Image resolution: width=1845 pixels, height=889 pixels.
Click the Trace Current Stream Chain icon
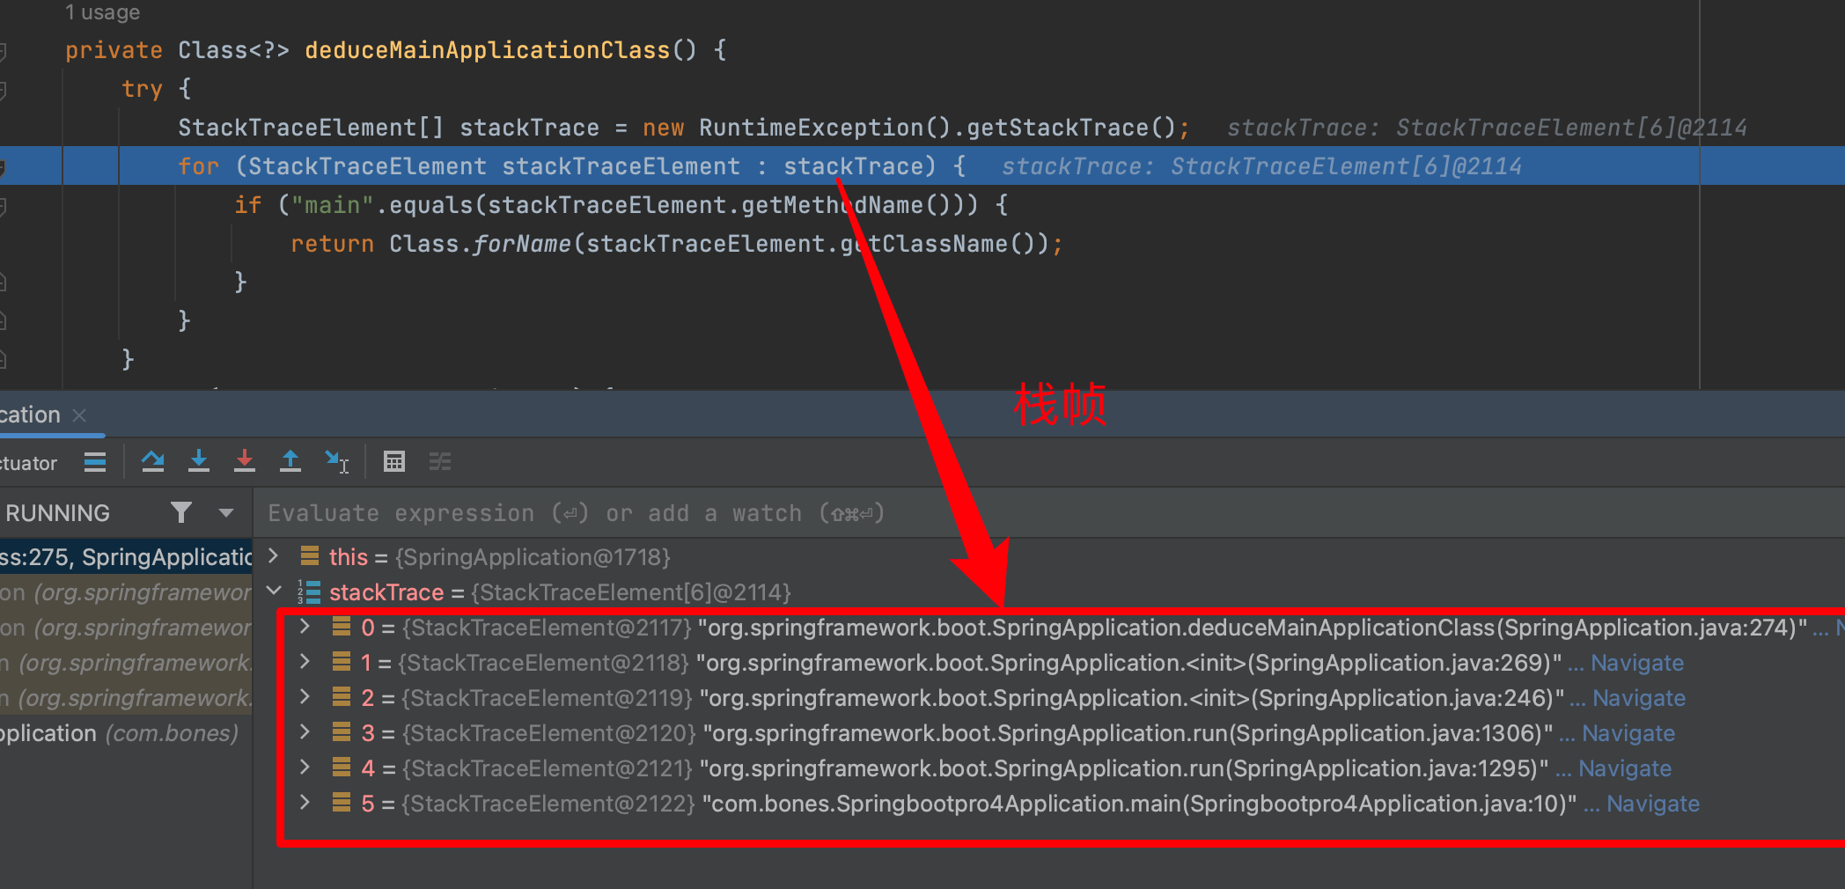(x=440, y=461)
